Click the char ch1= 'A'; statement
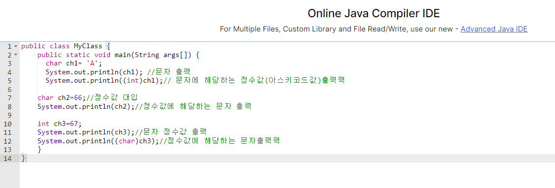 click(x=74, y=63)
